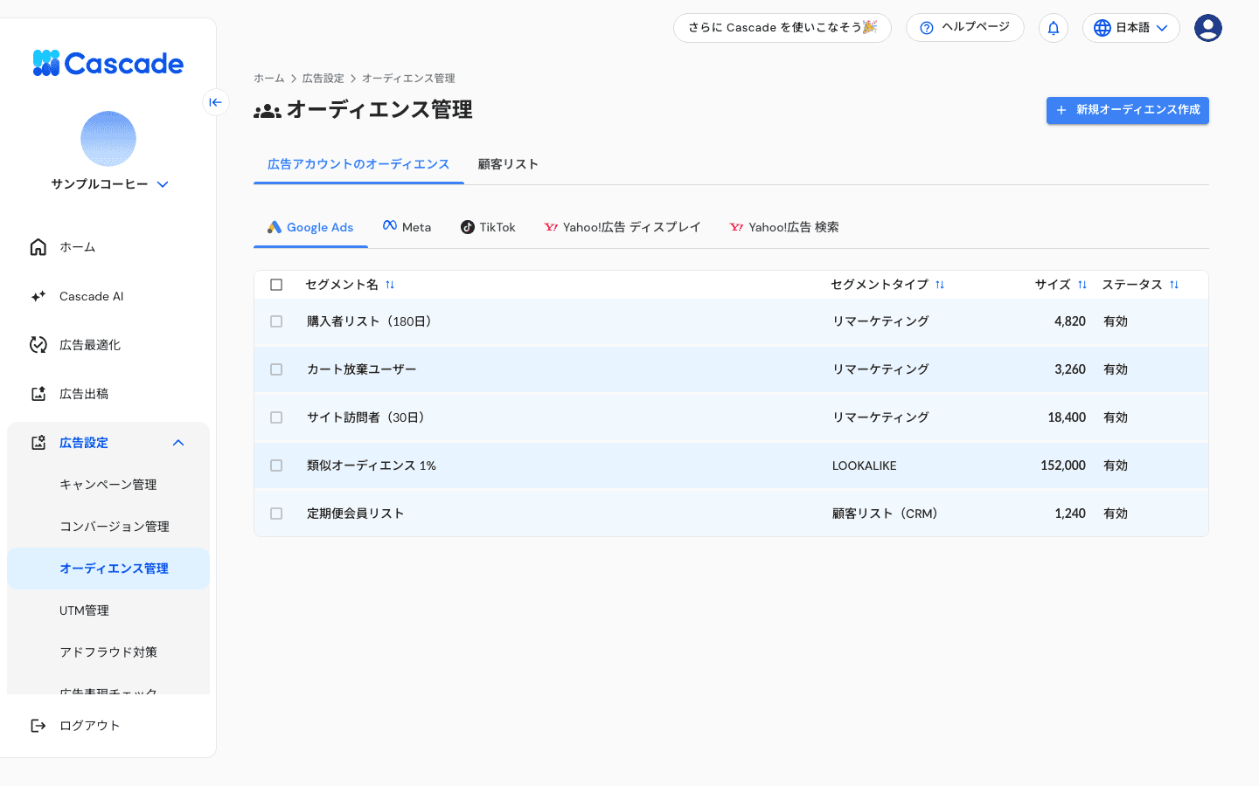Select オーディエンス管理 in sidebar
1259x786 pixels.
[x=108, y=569]
